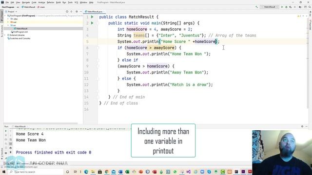Open the VCS menu
The image size is (312, 175).
tap(76, 2)
